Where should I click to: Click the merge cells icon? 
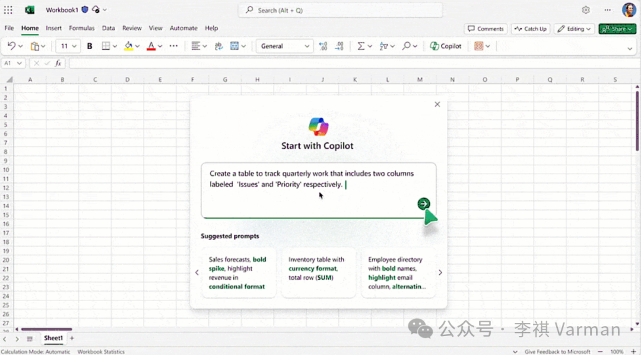(x=234, y=46)
